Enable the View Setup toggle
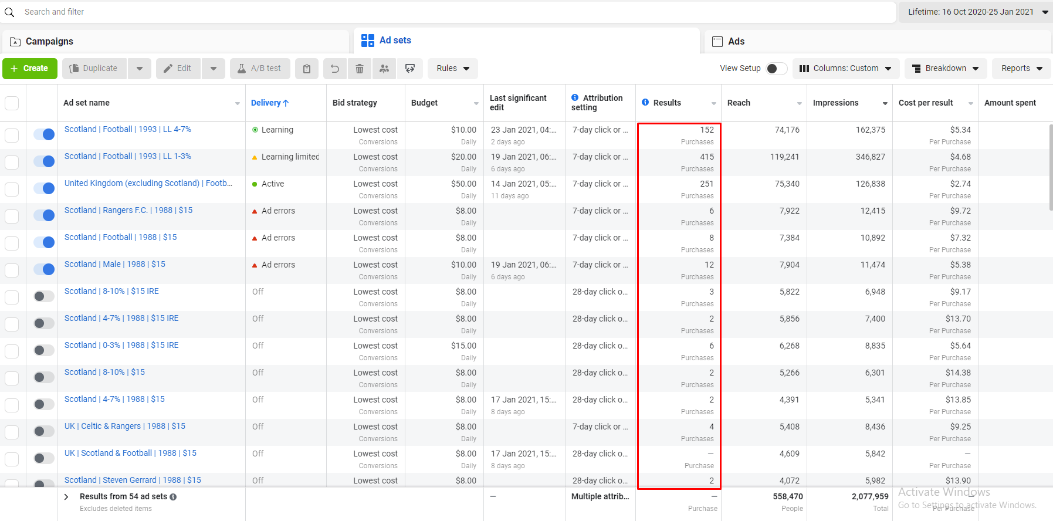This screenshot has height=521, width=1053. [776, 69]
